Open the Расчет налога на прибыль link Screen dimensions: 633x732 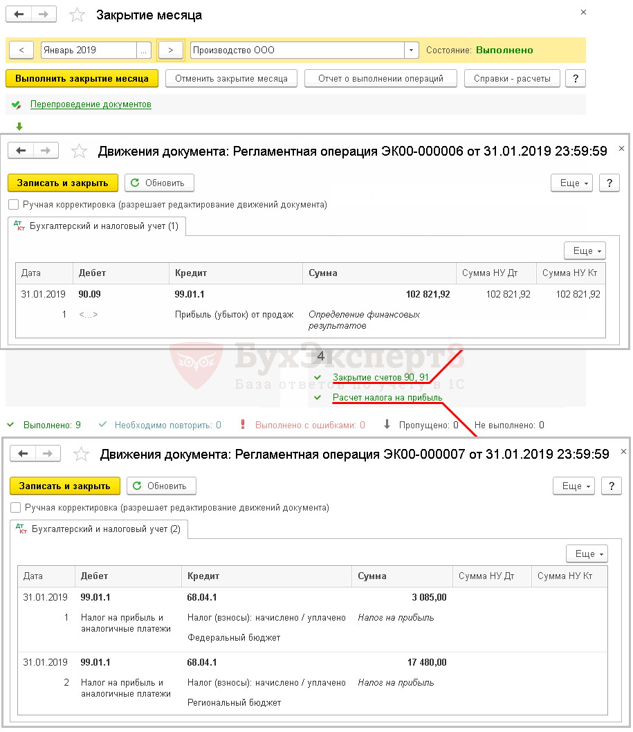pyautogui.click(x=387, y=398)
